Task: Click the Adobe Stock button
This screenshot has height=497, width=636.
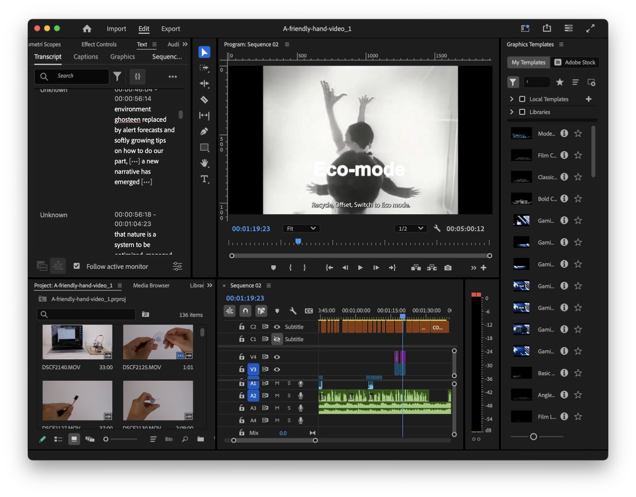Action: [x=575, y=62]
